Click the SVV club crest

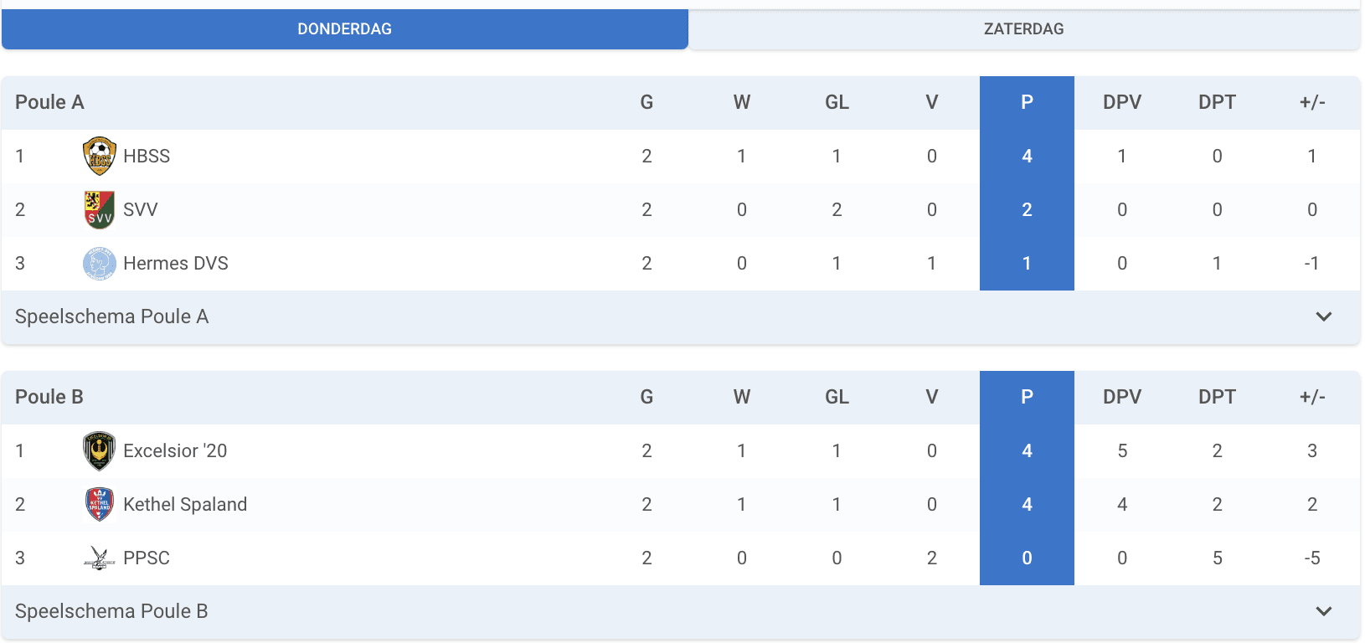[100, 210]
